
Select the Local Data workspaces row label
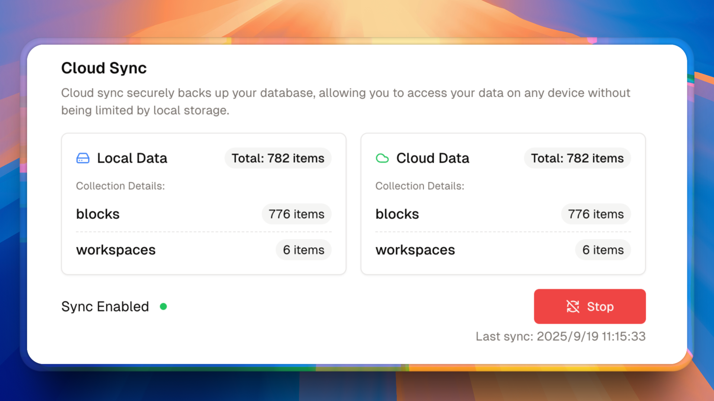(x=116, y=250)
